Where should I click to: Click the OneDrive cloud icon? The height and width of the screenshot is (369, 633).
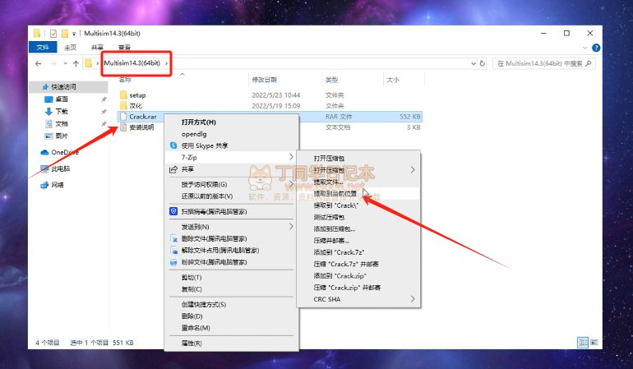[x=44, y=152]
